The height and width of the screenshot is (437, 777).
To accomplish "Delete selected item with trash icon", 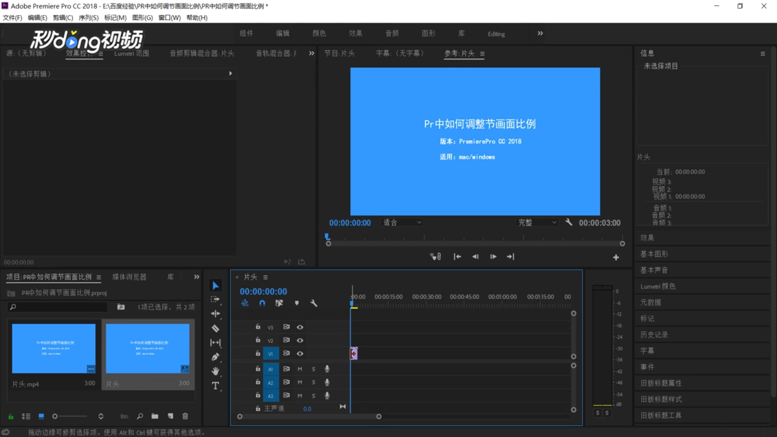I will (185, 416).
